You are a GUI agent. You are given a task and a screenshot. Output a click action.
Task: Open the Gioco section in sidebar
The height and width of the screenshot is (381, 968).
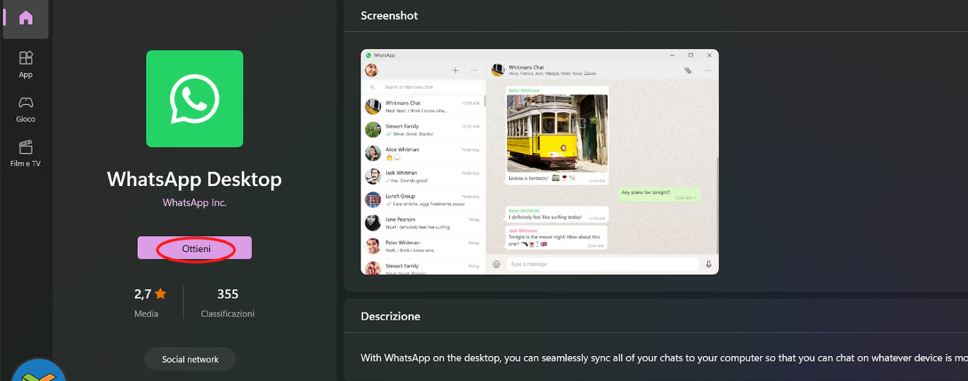(26, 108)
